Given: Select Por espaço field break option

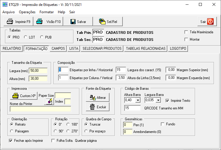Looking at the screenshot, I should [x=86, y=131].
